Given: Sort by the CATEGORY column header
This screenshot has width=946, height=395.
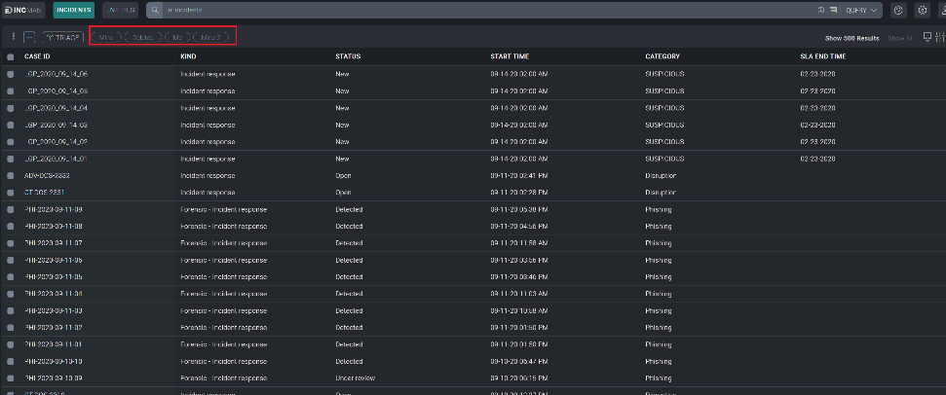Looking at the screenshot, I should (x=662, y=56).
